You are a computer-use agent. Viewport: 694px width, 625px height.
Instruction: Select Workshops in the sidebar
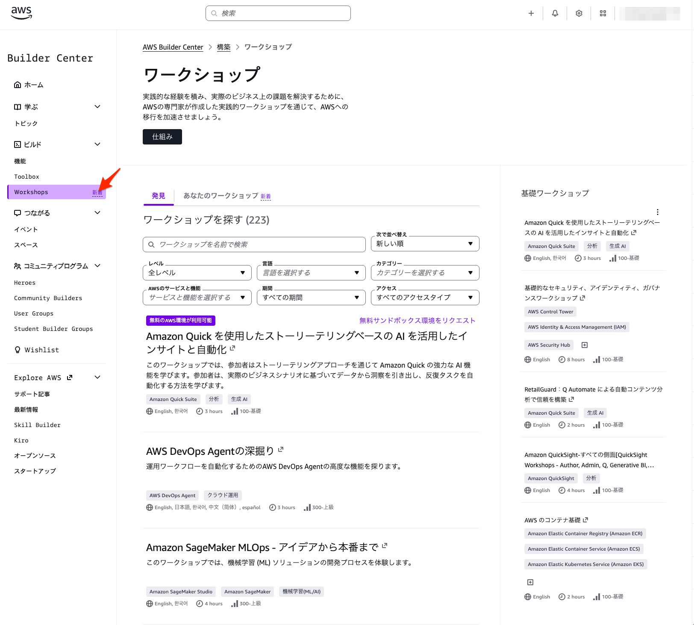coord(56,192)
